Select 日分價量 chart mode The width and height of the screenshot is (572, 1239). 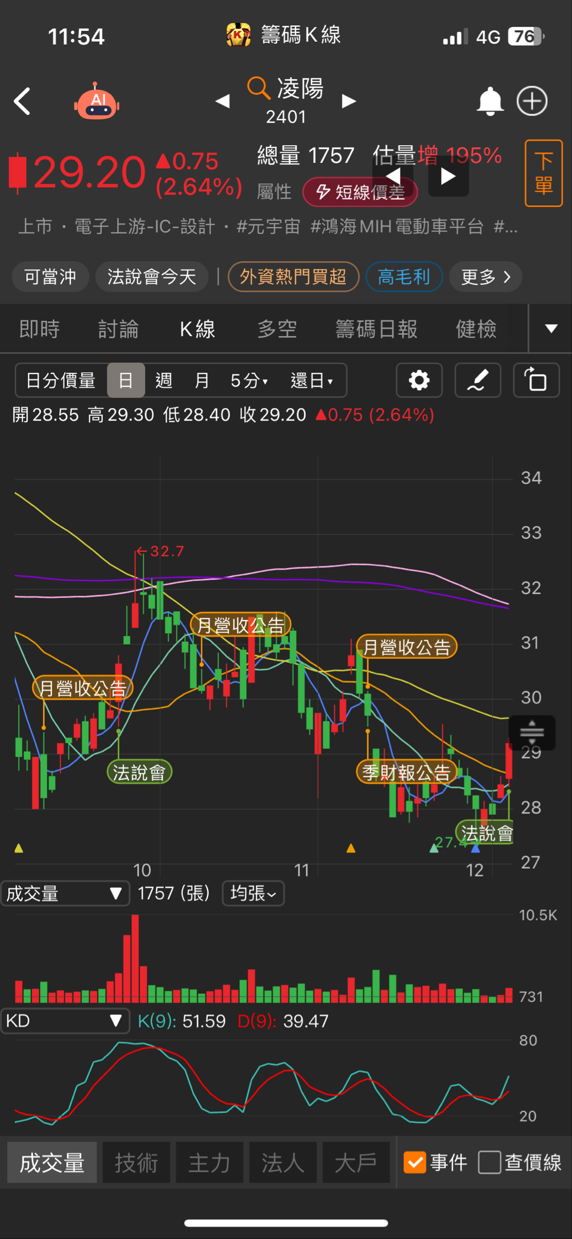pos(61,381)
